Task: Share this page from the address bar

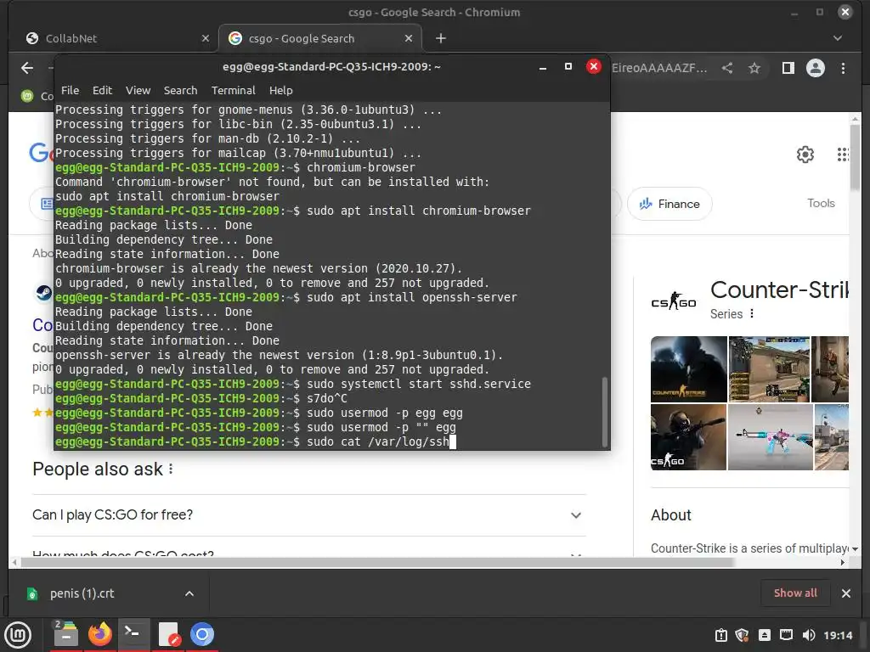Action: (727, 68)
